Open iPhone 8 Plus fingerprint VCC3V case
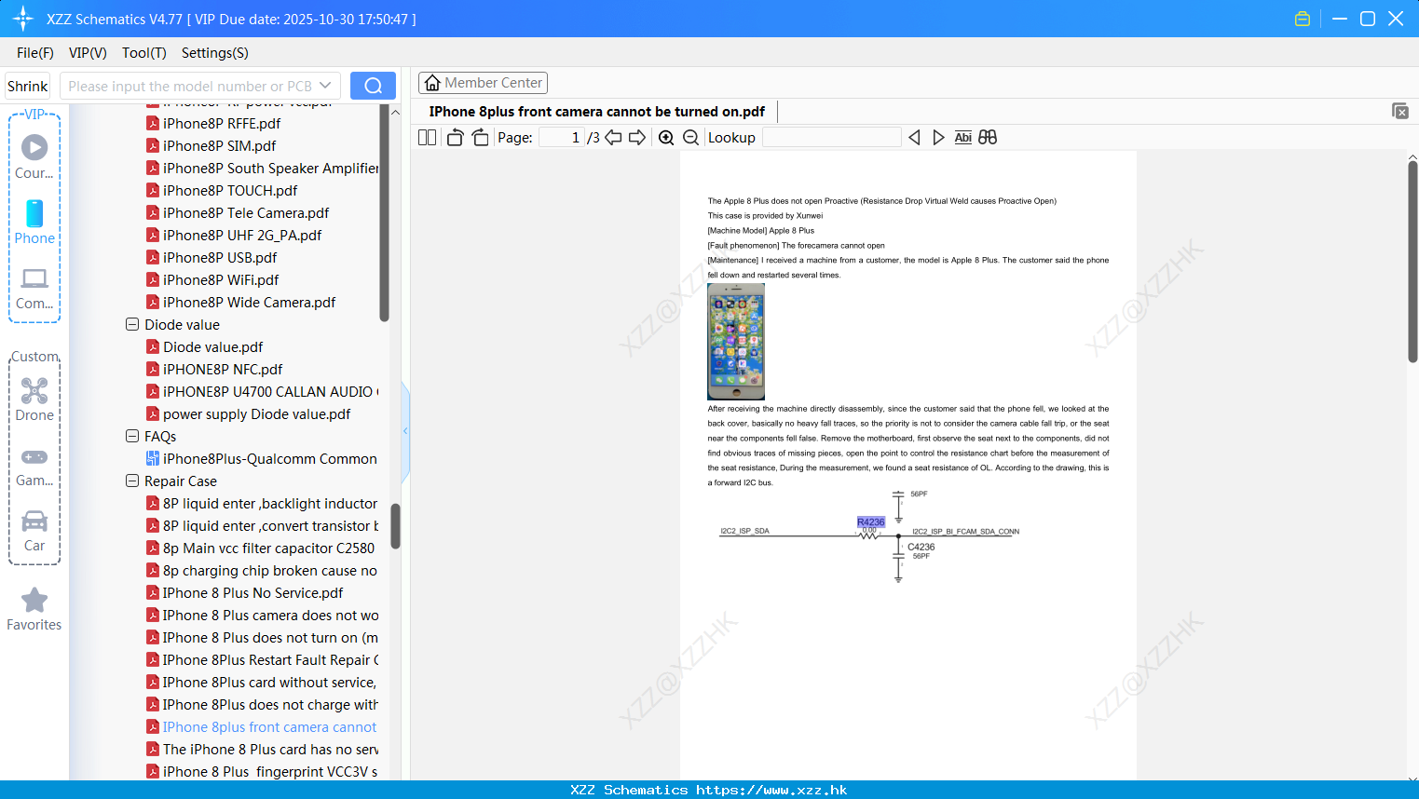 tap(262, 772)
